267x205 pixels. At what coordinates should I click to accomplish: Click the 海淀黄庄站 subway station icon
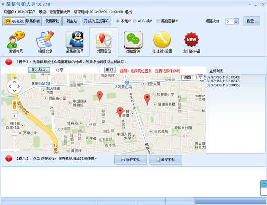[x=127, y=83]
